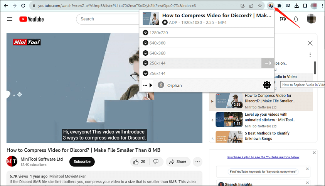Click the install app icon in address bar
The image size is (325, 186).
(x=242, y=6)
